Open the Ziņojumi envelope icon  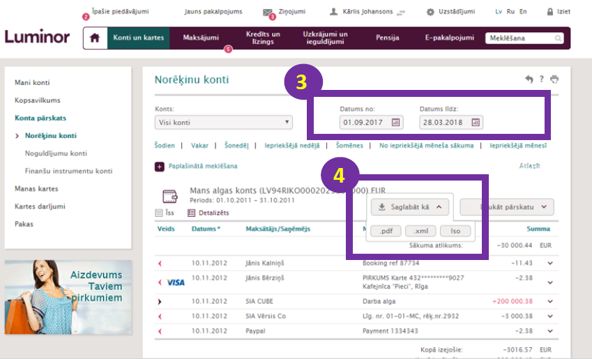pyautogui.click(x=268, y=13)
